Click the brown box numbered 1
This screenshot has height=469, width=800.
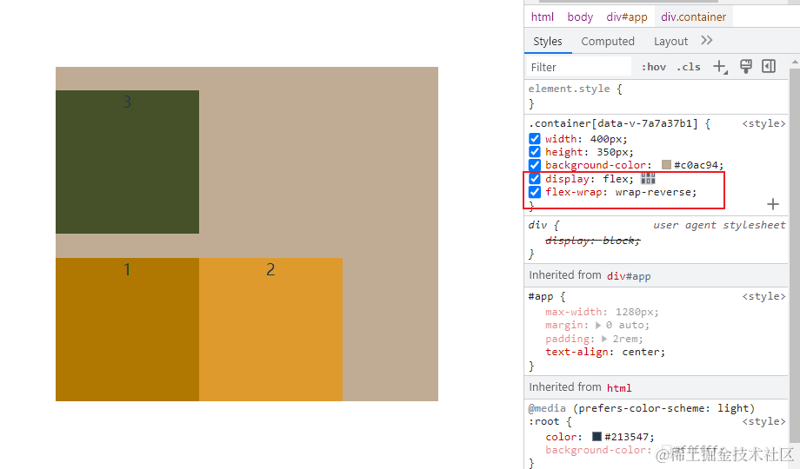coord(127,329)
